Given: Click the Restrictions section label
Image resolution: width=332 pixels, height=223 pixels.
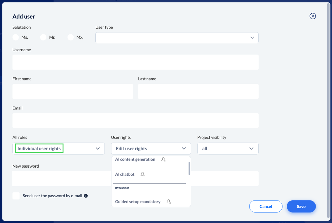Looking at the screenshot, I should (122, 188).
